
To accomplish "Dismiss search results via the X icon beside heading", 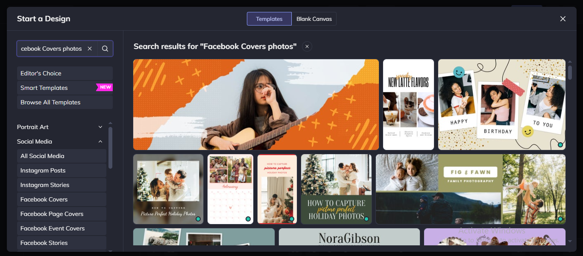I will click(x=307, y=46).
